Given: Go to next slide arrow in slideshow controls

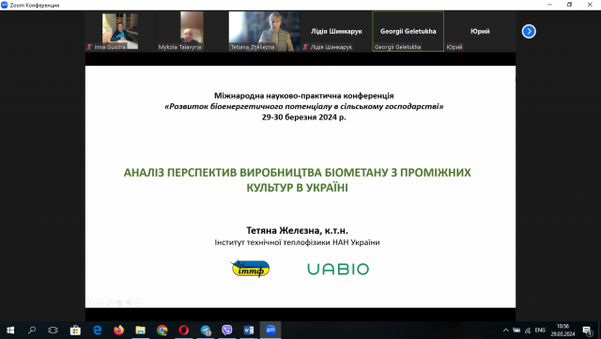Looking at the screenshot, I should pos(100,302).
